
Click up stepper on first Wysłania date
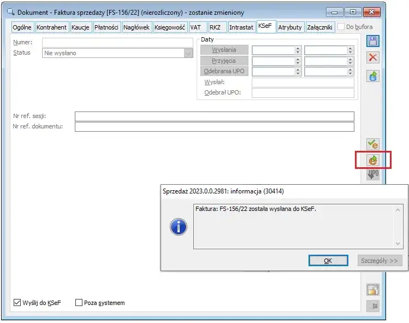click(x=298, y=48)
